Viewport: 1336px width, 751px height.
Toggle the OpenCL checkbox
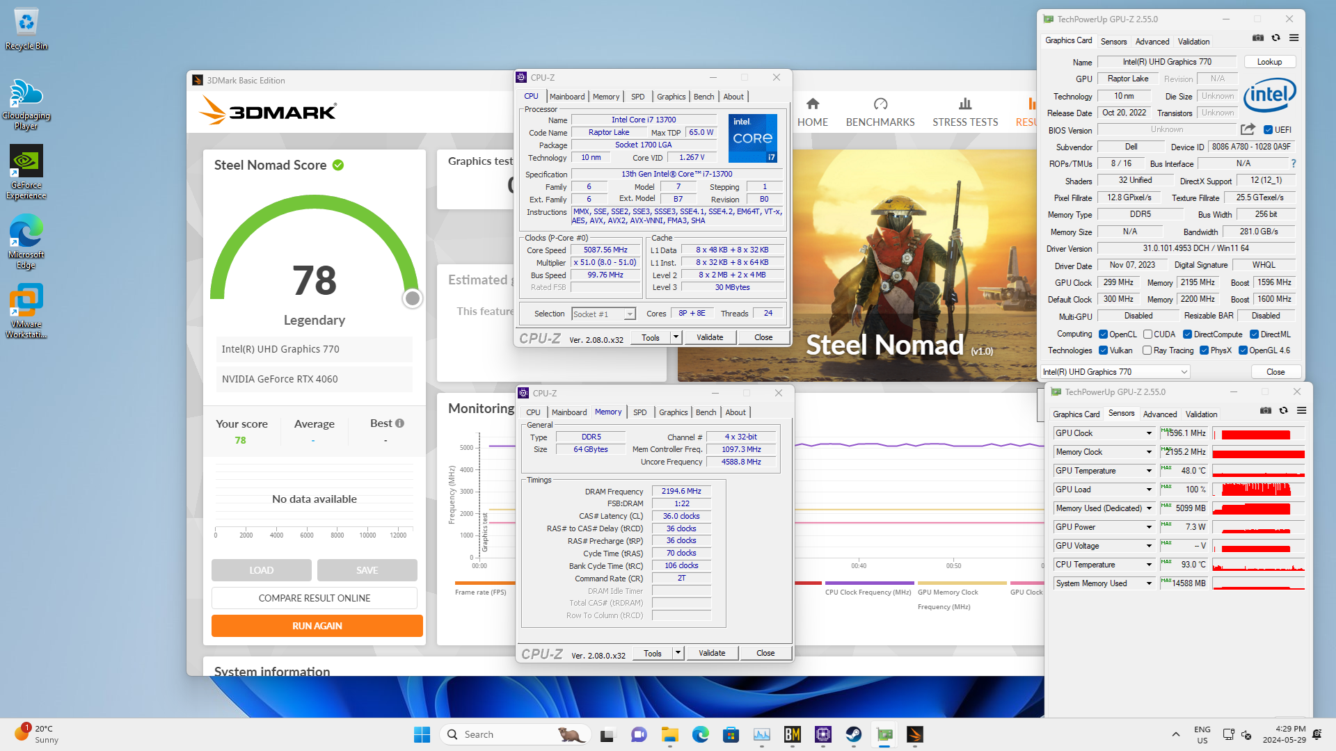(x=1103, y=334)
